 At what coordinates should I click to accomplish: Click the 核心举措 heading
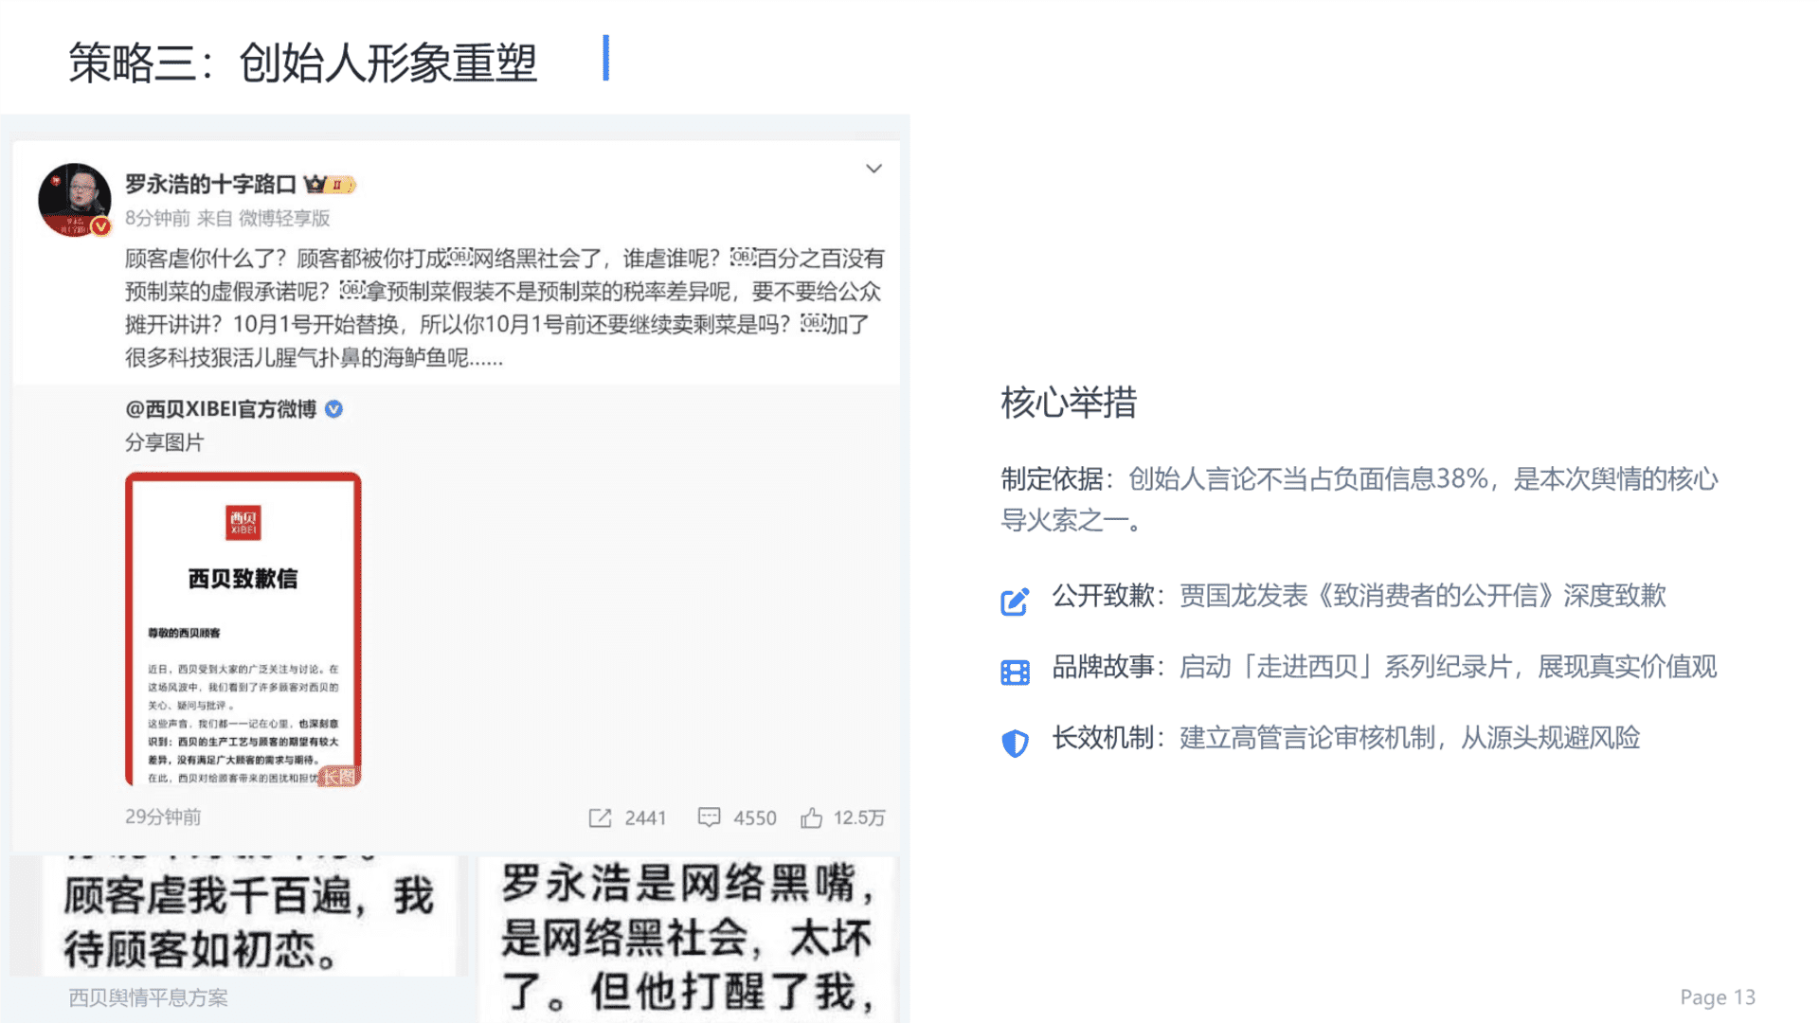click(x=1069, y=403)
